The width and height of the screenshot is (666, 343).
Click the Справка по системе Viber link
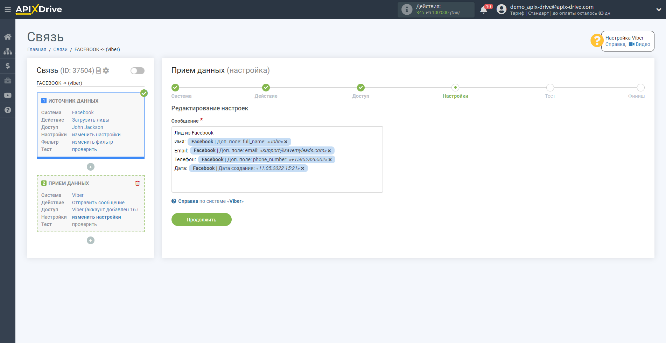[211, 201]
